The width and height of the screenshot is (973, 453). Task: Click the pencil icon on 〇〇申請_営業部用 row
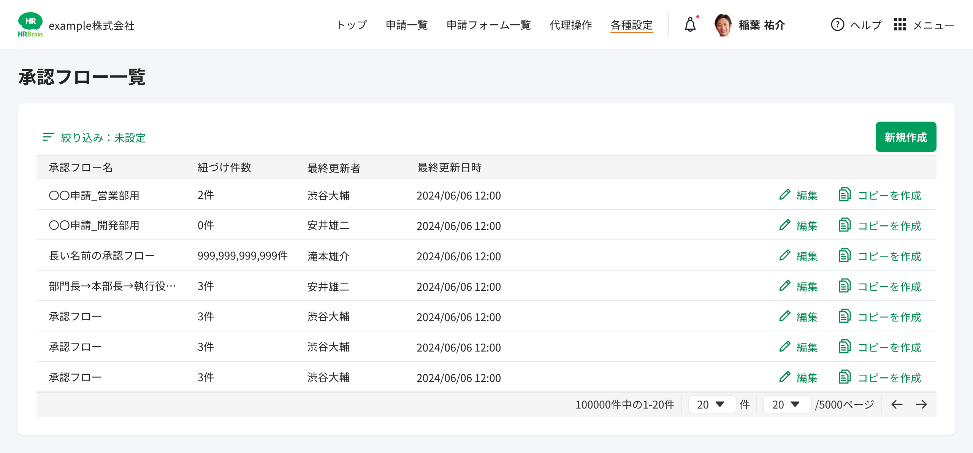(784, 195)
